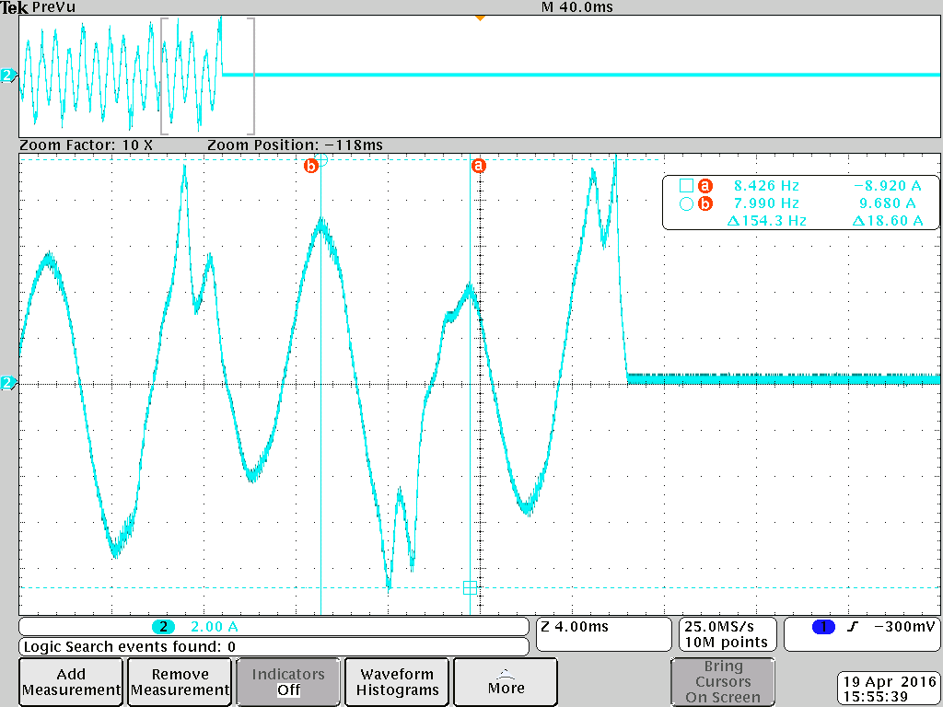
Task: Click the delta '18.60 A' value
Action: tap(887, 221)
